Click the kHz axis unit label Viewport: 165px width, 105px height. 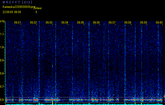[x=2, y=21]
